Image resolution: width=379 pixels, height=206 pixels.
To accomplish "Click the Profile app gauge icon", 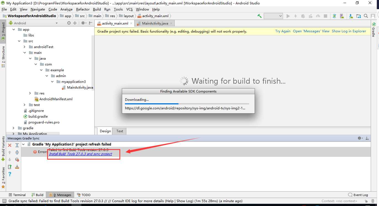I will pyautogui.click(x=318, y=16).
